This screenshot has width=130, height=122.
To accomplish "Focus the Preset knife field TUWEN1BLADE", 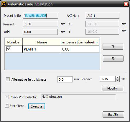I will tap(40, 16).
